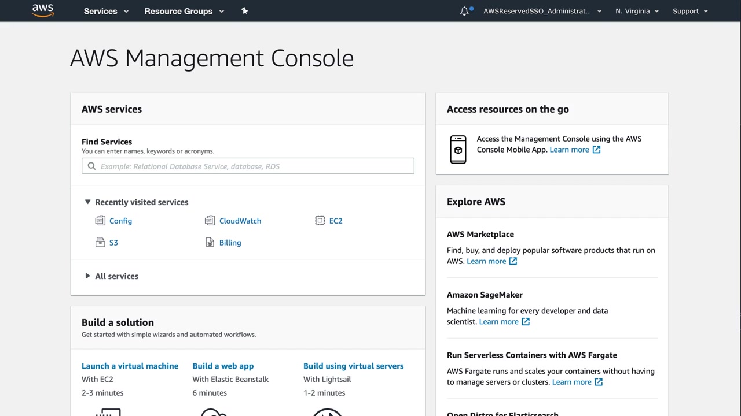Screen dimensions: 741x416
Task: Open the AWSReservedSSO account dropdown
Action: (x=542, y=11)
